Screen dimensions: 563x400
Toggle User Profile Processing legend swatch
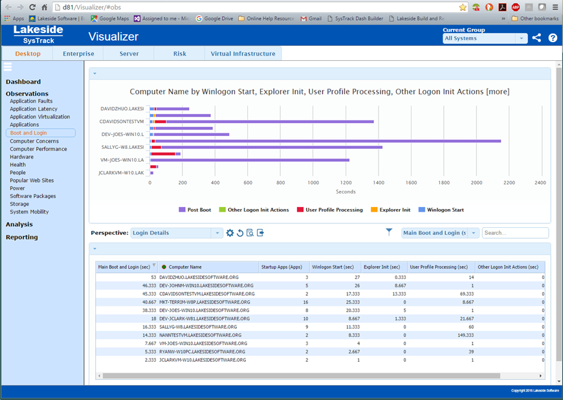tap(300, 210)
